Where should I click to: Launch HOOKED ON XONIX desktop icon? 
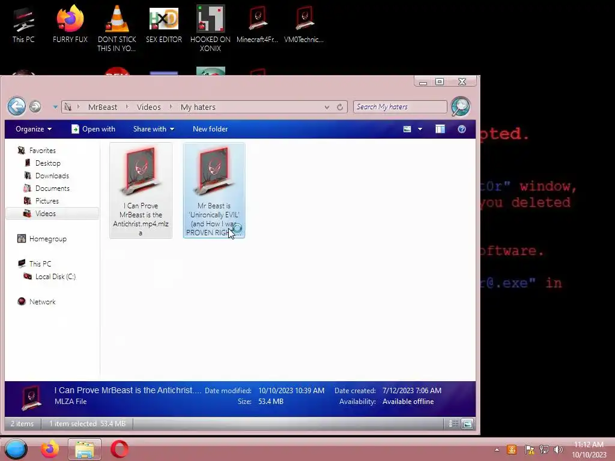point(210,29)
